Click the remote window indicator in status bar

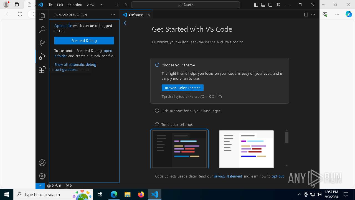click(x=40, y=186)
